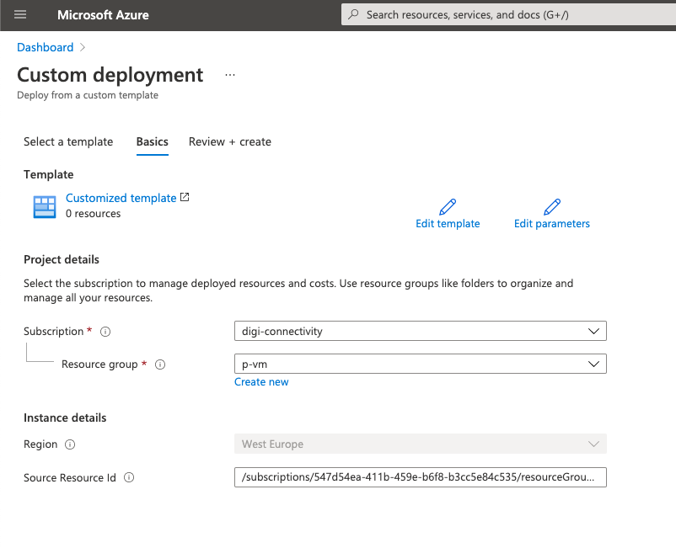Click the Edit parameters link text

click(x=552, y=223)
